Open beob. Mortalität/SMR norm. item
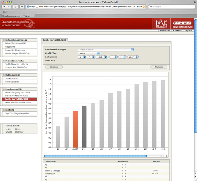Viewport: 197px width, 181px height. (20, 102)
